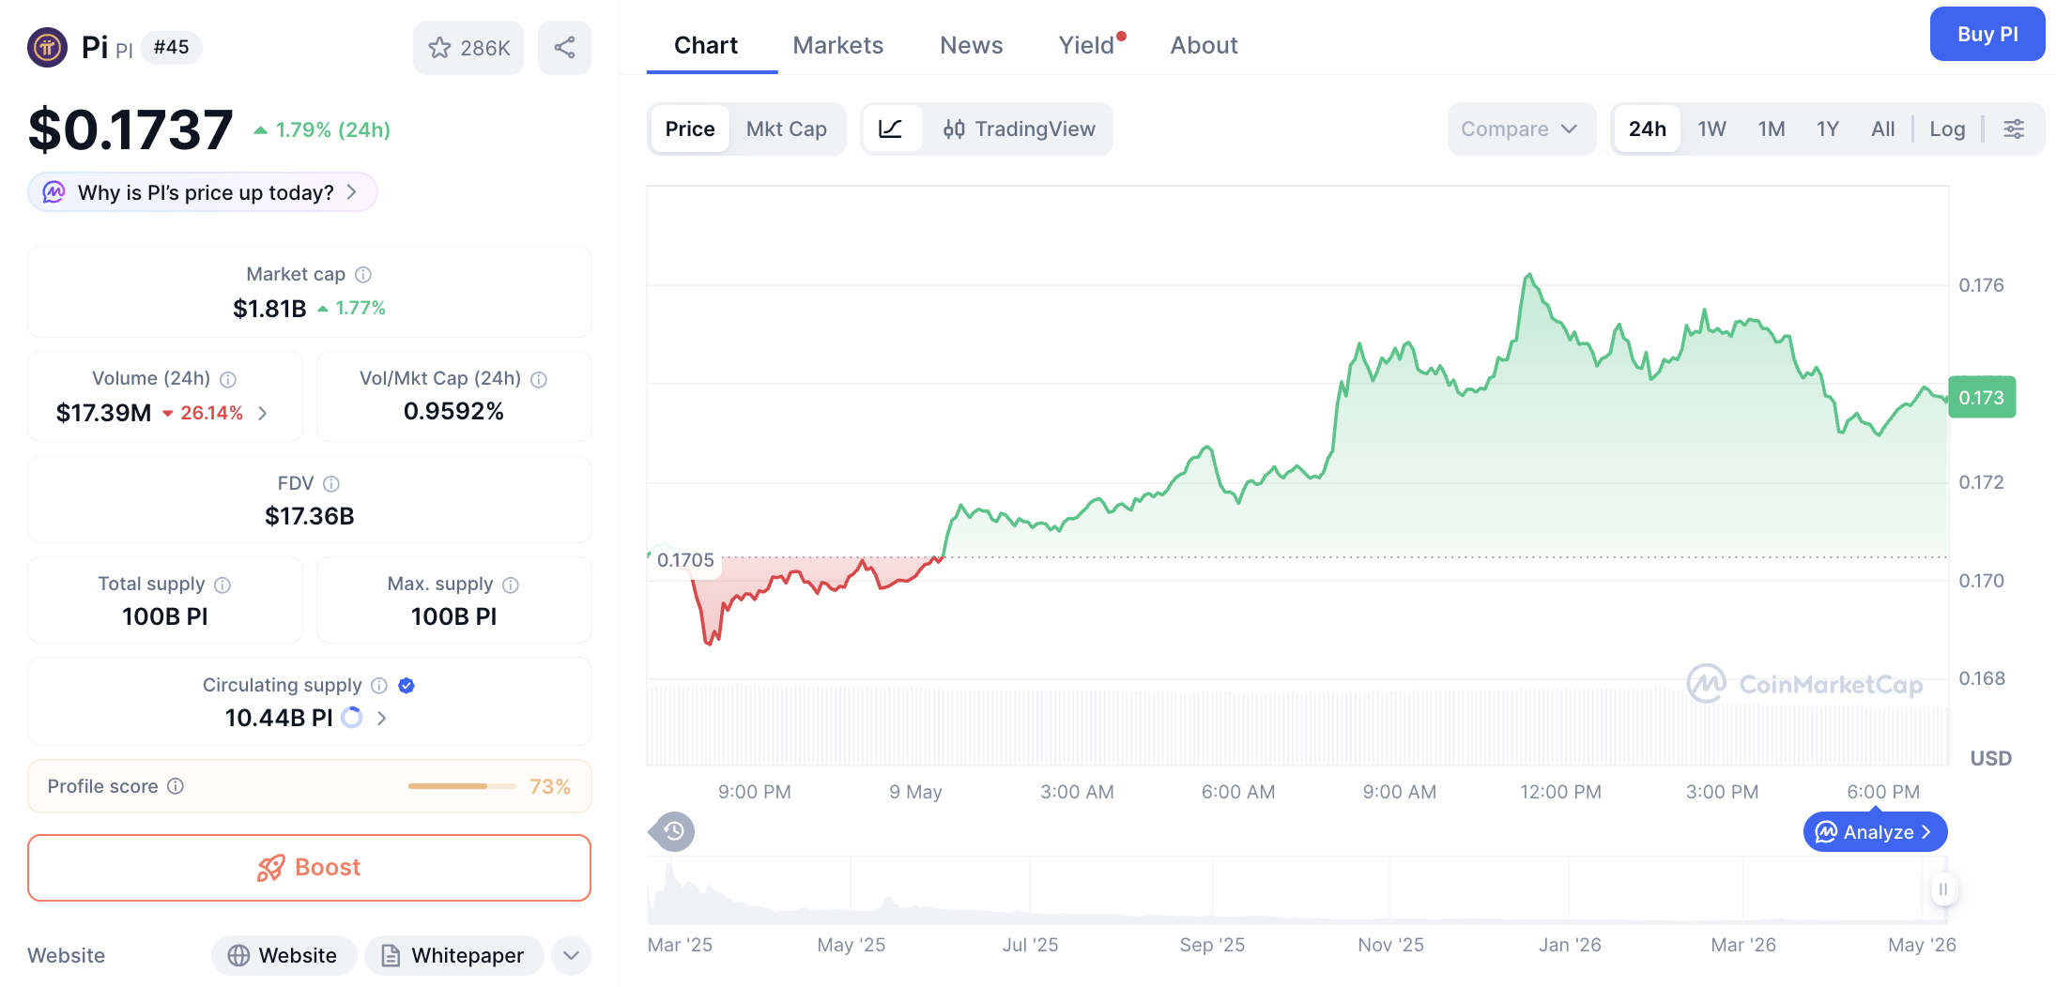2056x987 pixels.
Task: Click the Volume (24h) info icon
Action: click(x=228, y=379)
